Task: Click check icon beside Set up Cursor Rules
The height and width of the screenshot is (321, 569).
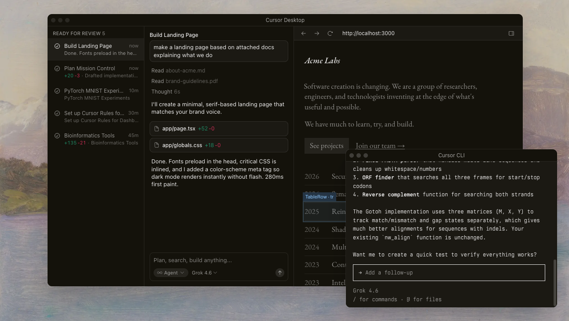Action: pyautogui.click(x=57, y=113)
